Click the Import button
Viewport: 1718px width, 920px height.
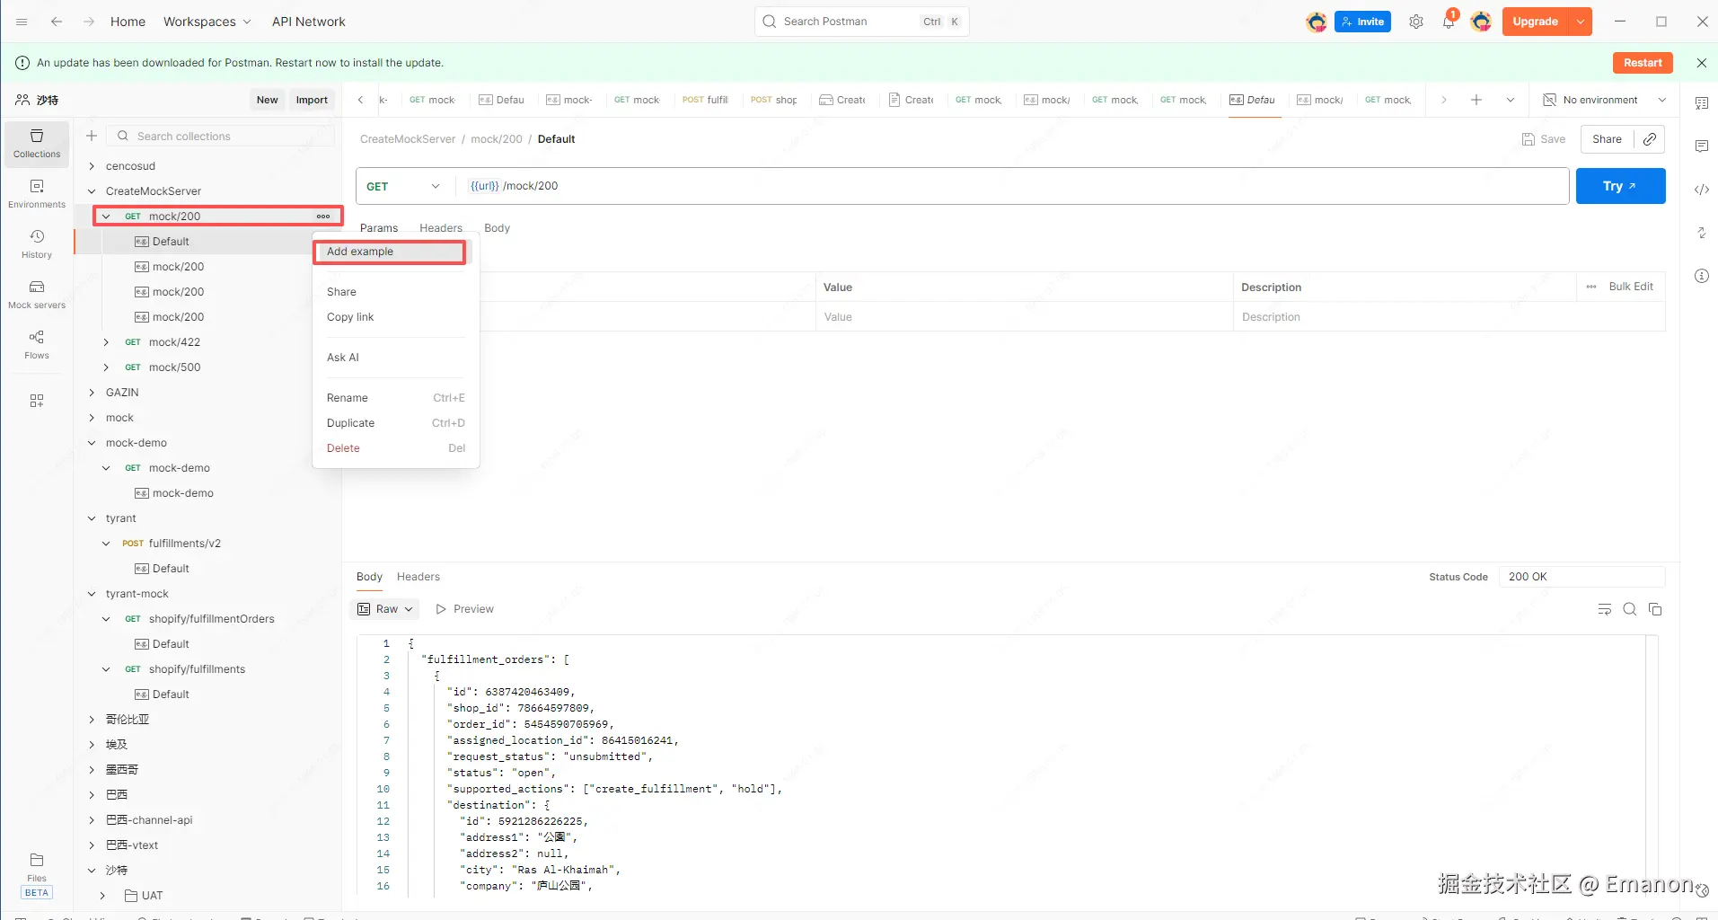click(x=312, y=100)
